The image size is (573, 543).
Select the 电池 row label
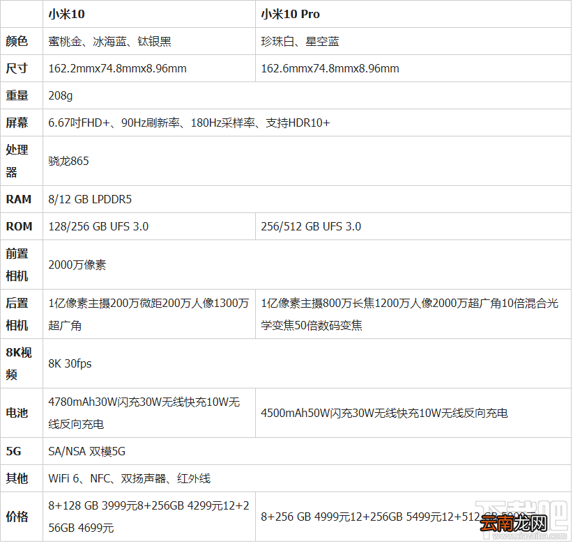click(x=17, y=413)
